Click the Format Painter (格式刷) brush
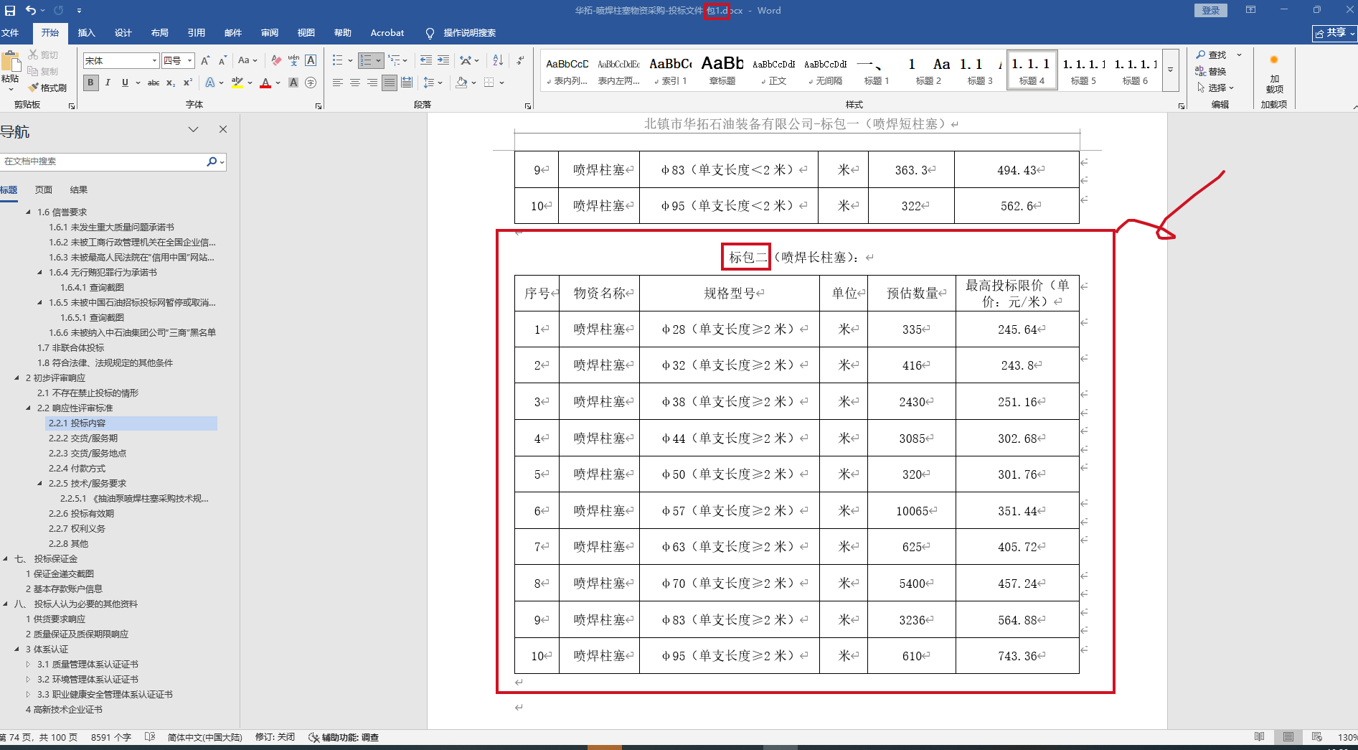 [x=48, y=88]
